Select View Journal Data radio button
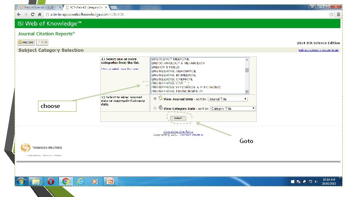This screenshot has height=197, width=351. tap(155, 98)
